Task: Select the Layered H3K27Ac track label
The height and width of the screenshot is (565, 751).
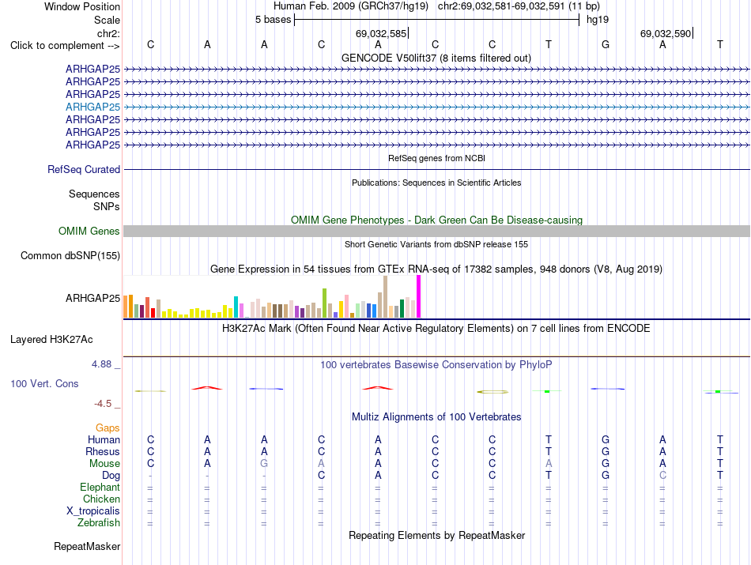Action: (x=51, y=340)
